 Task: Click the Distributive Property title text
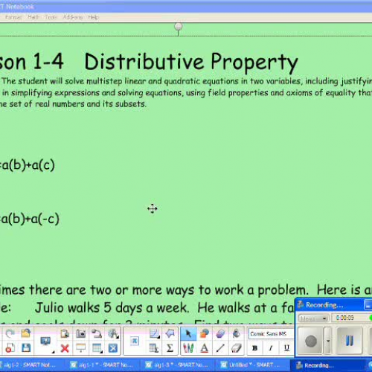[x=191, y=62]
